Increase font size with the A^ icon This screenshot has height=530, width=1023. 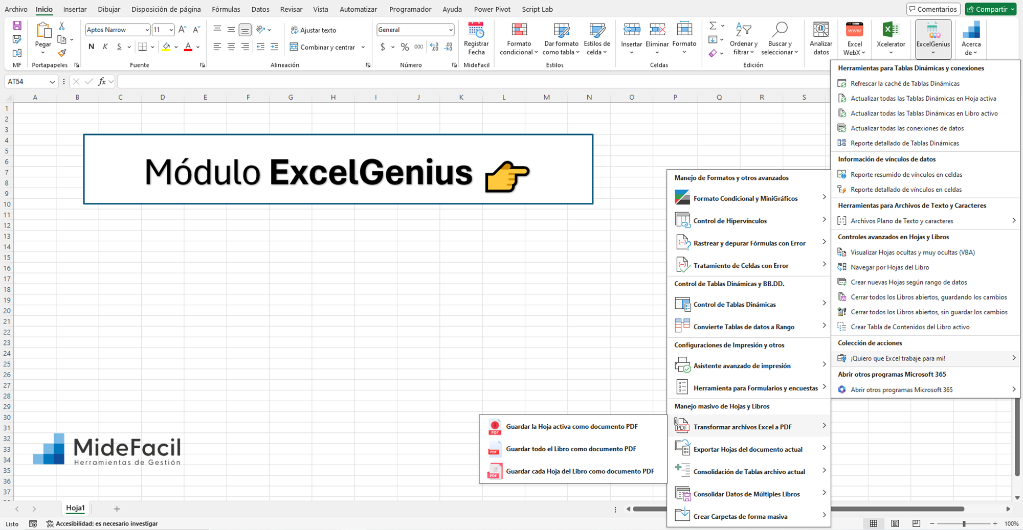tap(182, 30)
